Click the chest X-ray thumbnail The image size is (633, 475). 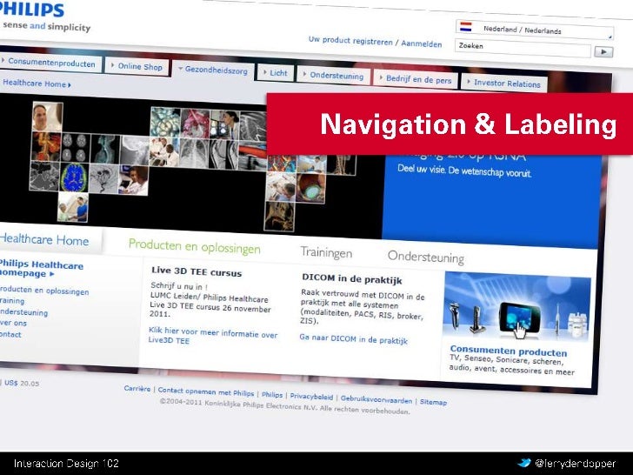tap(194, 153)
